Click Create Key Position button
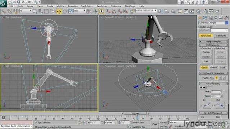Viewport: 230px width, 129px height. click(x=206, y=52)
